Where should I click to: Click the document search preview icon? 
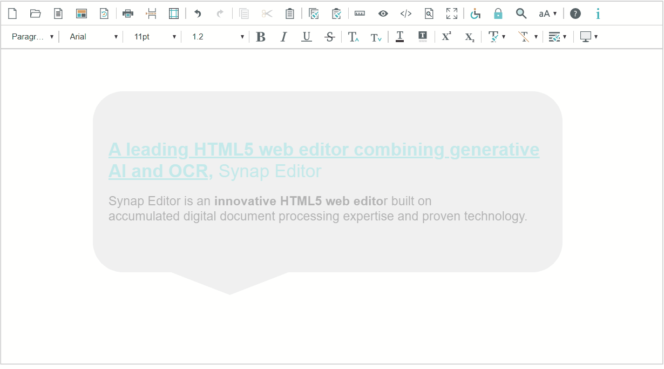(x=429, y=14)
